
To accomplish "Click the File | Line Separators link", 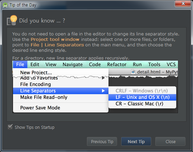I will 57,45.
